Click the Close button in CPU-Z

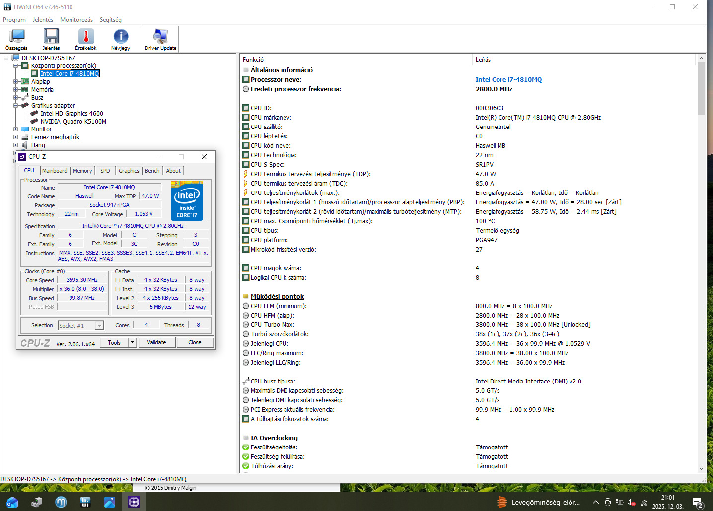pos(195,342)
